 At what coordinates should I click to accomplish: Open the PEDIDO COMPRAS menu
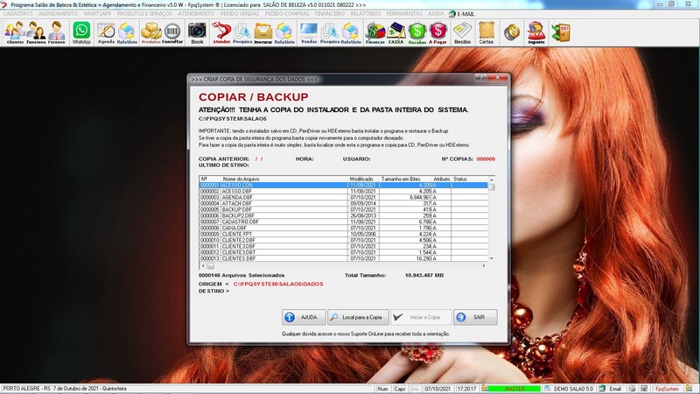tap(287, 14)
